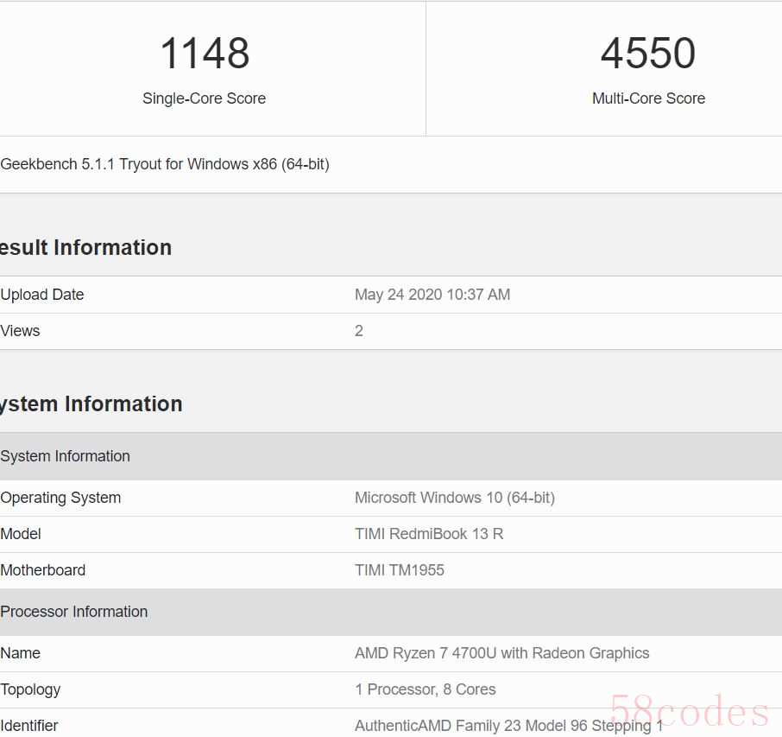Click the "Upload Date" row label

point(42,295)
